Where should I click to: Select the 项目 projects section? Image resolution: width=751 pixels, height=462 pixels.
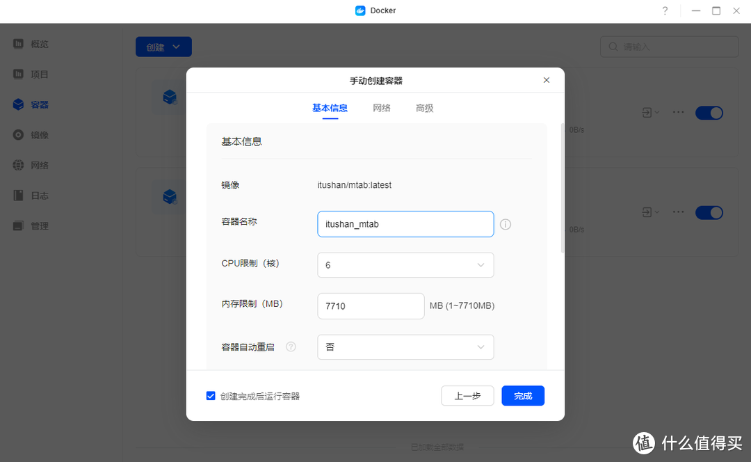click(x=38, y=74)
